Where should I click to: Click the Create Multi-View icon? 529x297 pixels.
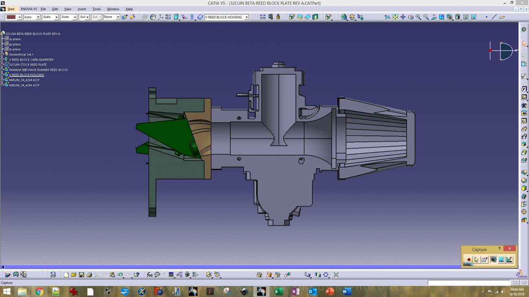click(x=442, y=17)
